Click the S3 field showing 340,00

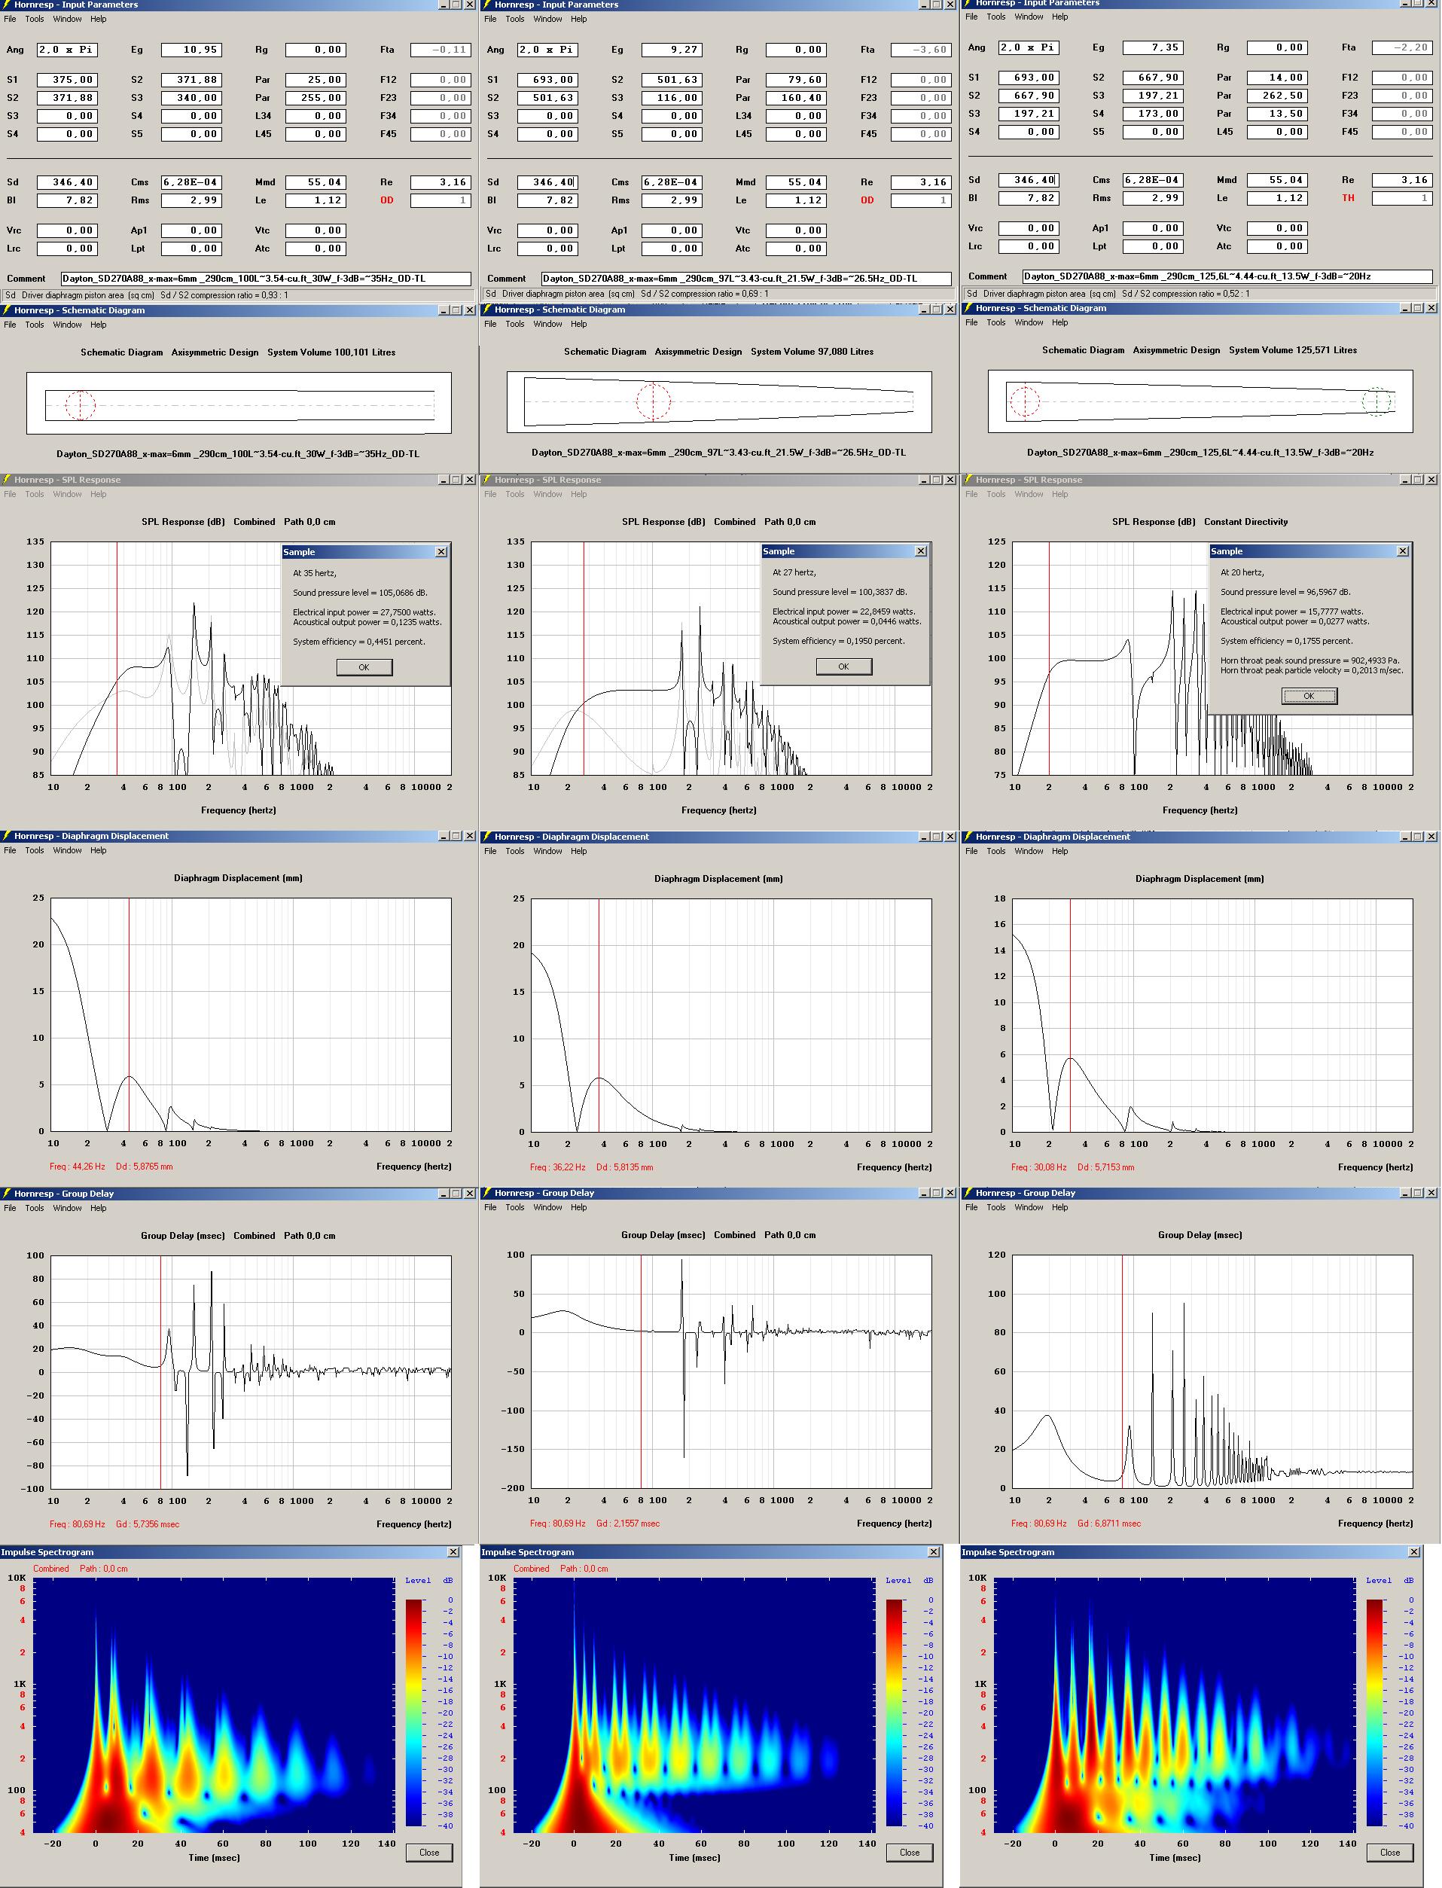click(192, 98)
